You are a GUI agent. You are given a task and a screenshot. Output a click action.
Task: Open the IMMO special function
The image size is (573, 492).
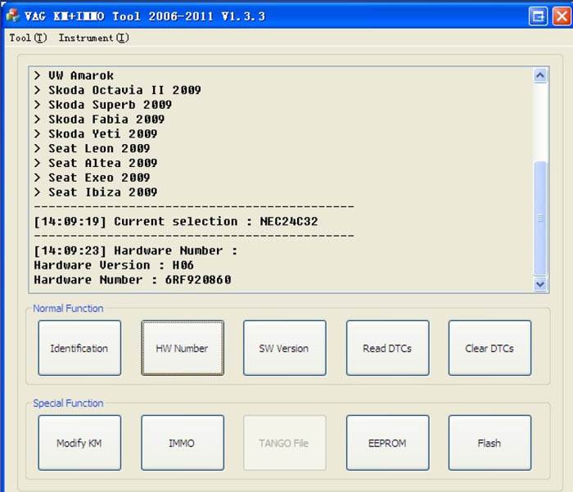point(183,443)
